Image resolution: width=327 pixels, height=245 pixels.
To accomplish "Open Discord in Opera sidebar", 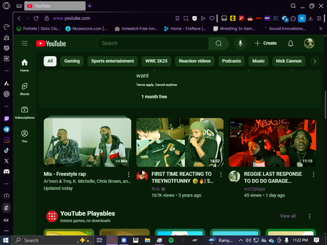I will click(x=7, y=172).
